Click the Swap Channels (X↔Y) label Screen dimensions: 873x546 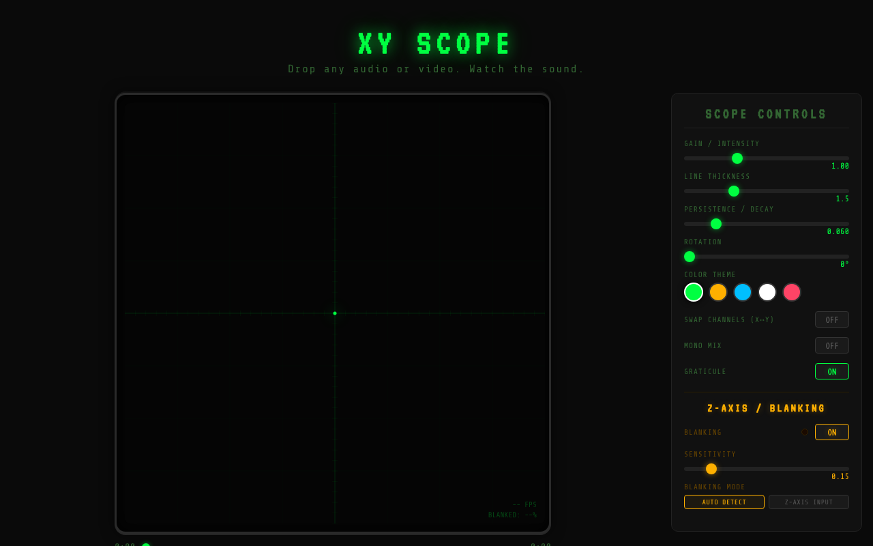[729, 320]
